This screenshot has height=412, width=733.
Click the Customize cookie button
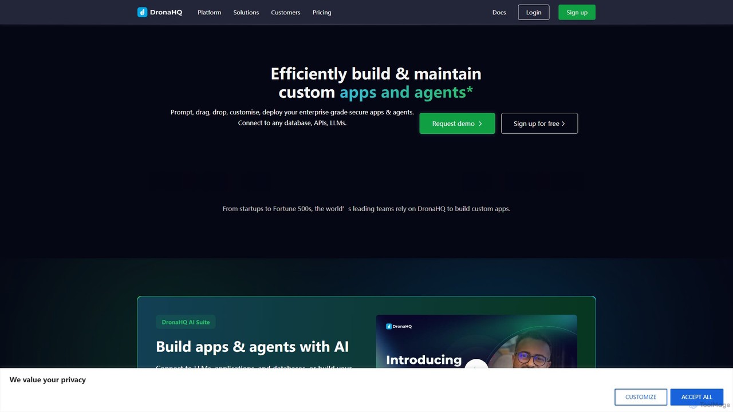click(x=641, y=397)
